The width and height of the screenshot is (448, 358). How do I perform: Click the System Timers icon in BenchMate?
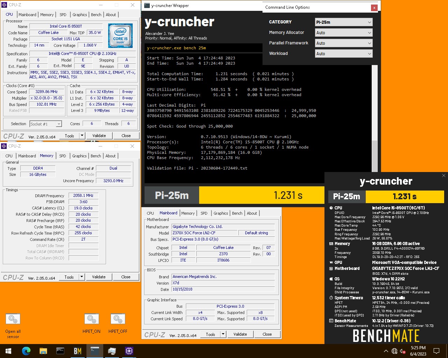coord(331,298)
